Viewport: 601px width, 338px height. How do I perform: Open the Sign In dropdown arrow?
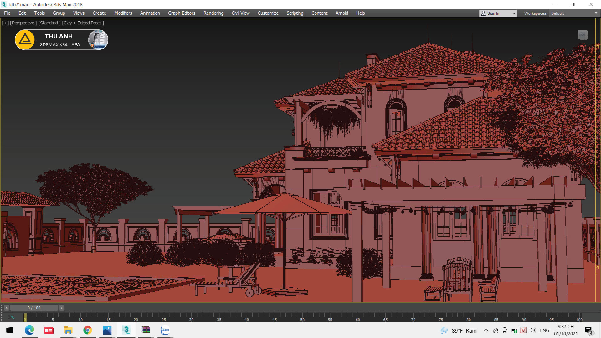514,13
